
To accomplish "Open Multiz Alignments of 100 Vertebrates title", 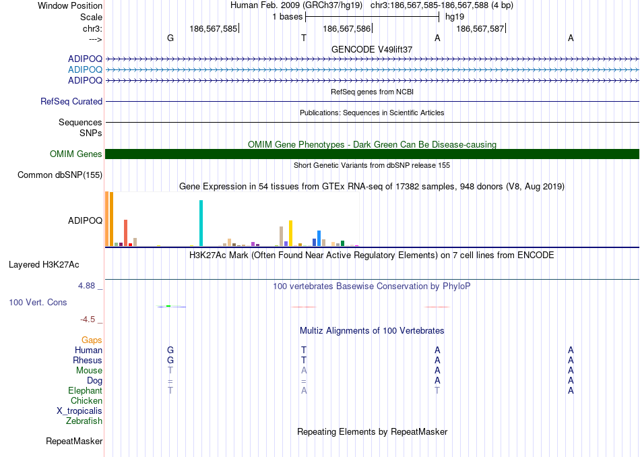I will click(372, 331).
